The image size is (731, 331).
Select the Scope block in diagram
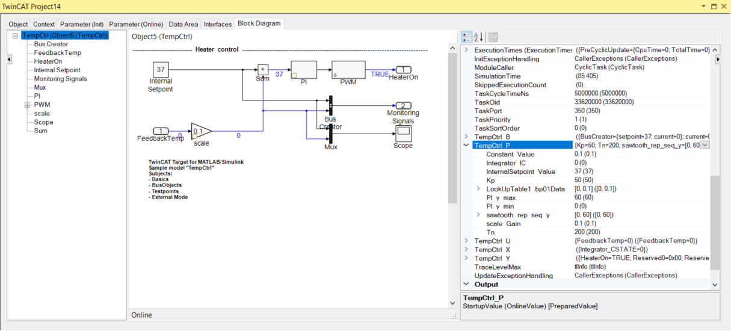403,133
